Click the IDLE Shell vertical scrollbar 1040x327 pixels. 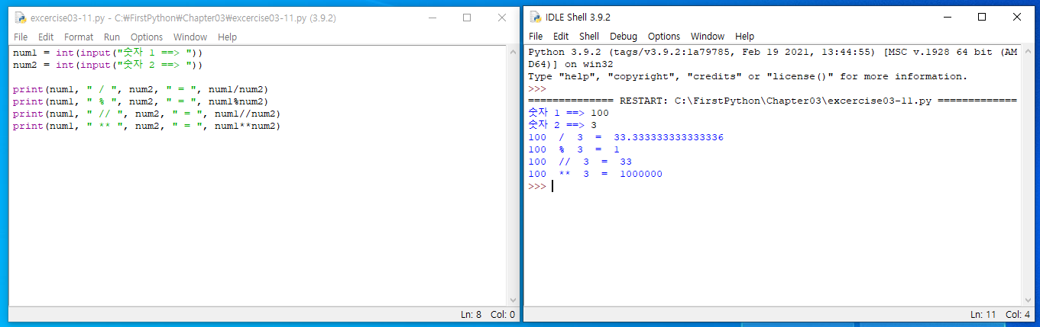pos(1029,176)
